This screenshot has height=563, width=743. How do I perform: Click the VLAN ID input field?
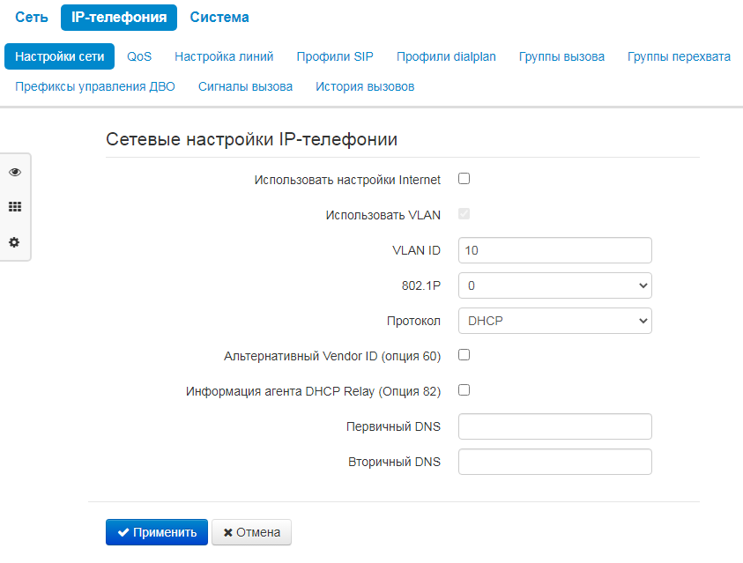[554, 250]
